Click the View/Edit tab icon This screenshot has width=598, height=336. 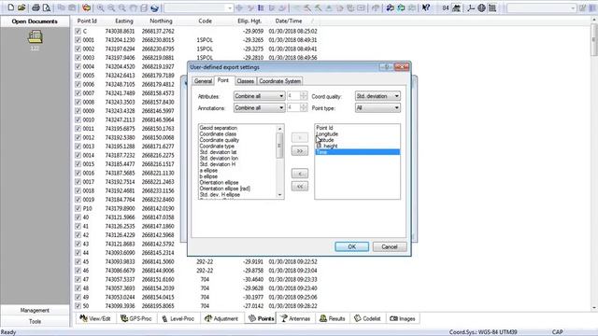[x=83, y=318]
